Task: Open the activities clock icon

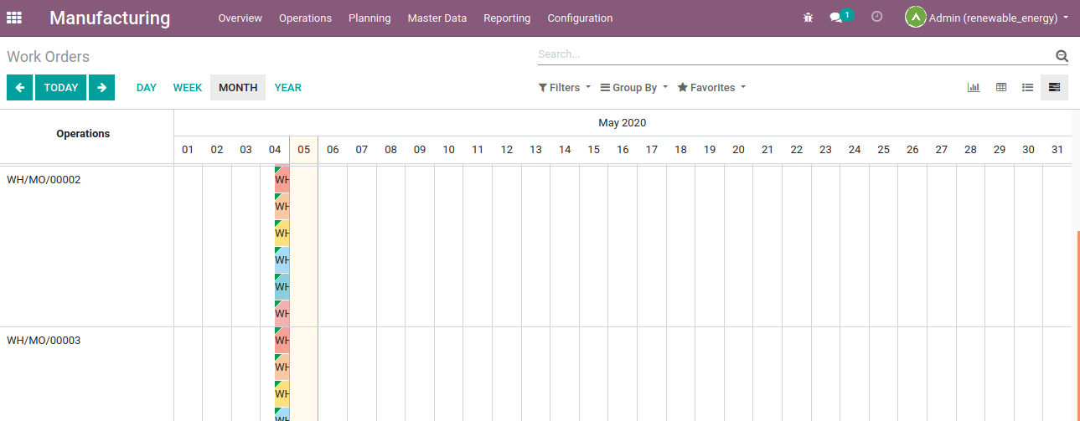Action: pos(876,17)
